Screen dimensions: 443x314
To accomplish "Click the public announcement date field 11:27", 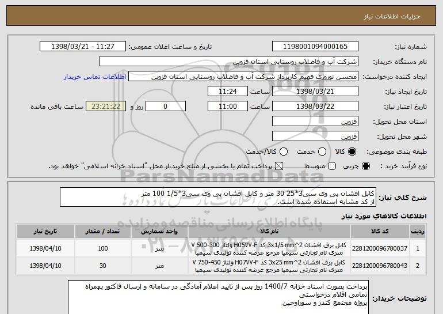I will [x=83, y=47].
